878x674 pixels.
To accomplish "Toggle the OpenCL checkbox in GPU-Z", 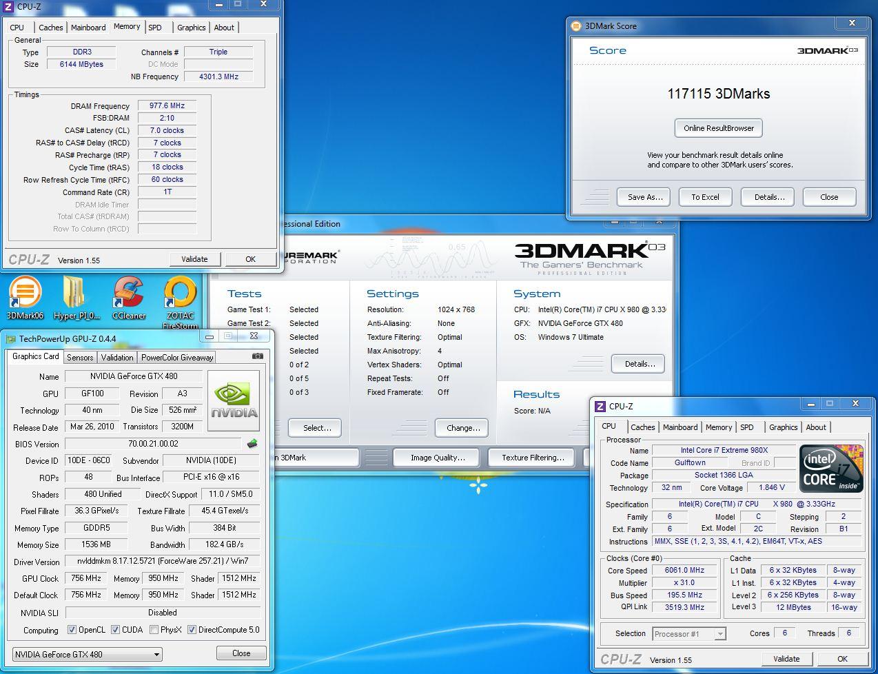I will (72, 630).
